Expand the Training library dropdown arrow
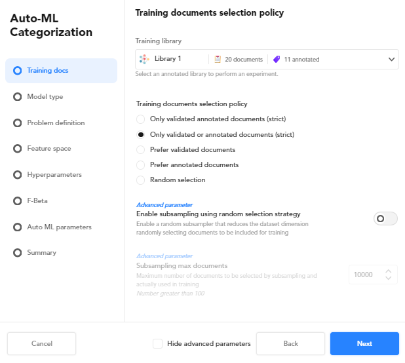 tap(392, 59)
